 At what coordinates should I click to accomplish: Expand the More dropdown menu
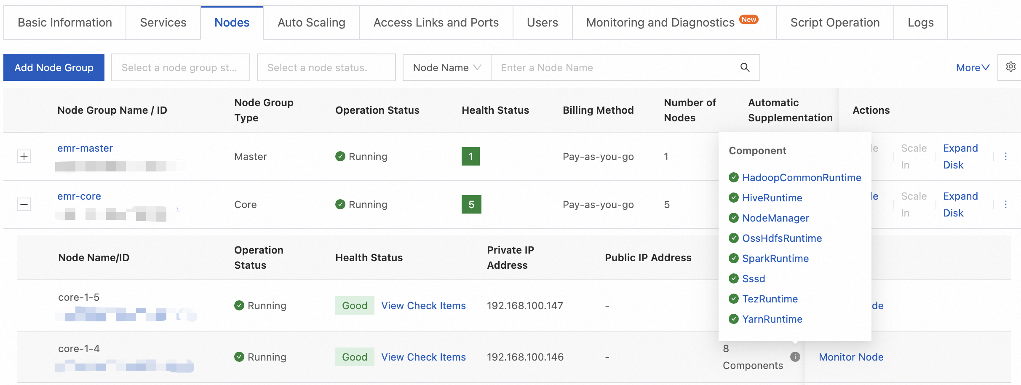click(973, 67)
